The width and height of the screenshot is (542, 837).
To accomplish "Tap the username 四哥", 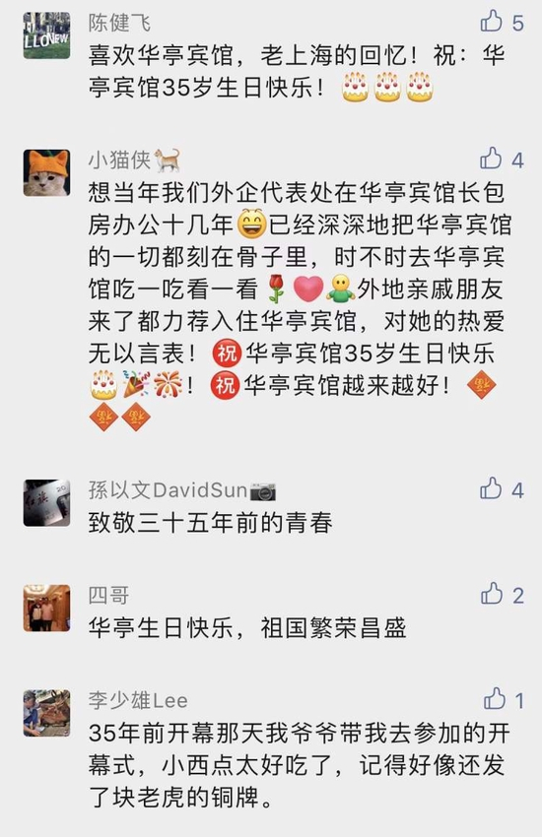I will coord(109,595).
